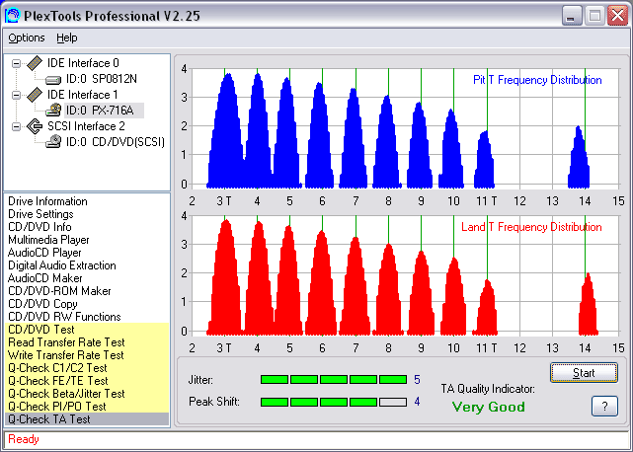
Task: Open CD/DVD Info
Action: coord(40,227)
